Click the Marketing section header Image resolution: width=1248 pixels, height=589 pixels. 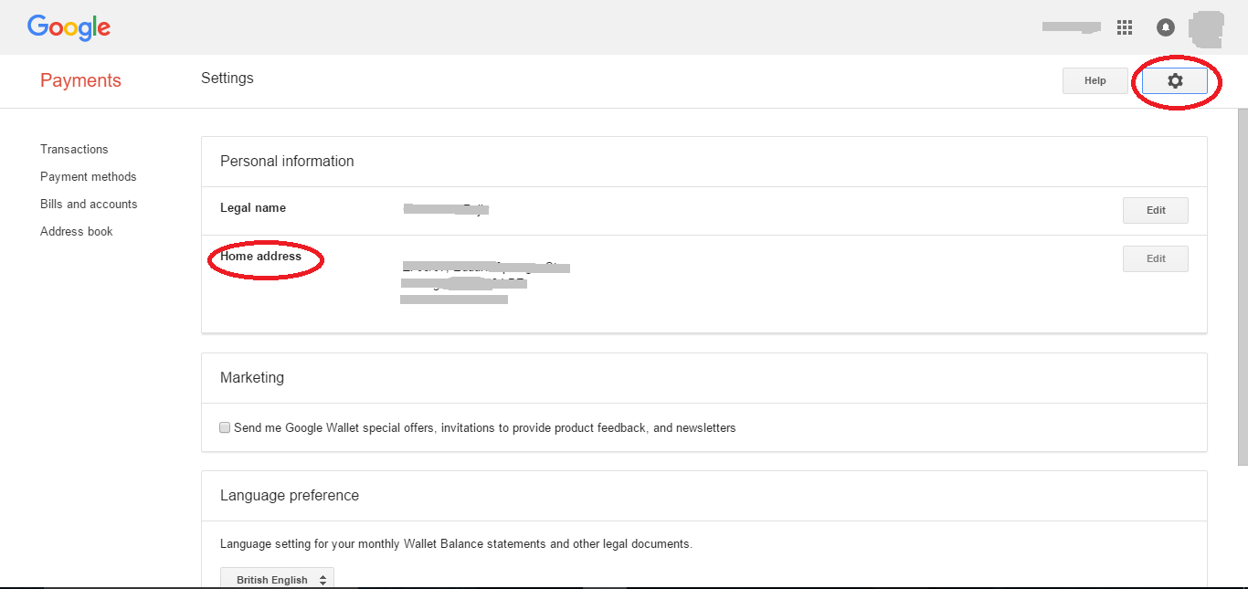coord(252,378)
